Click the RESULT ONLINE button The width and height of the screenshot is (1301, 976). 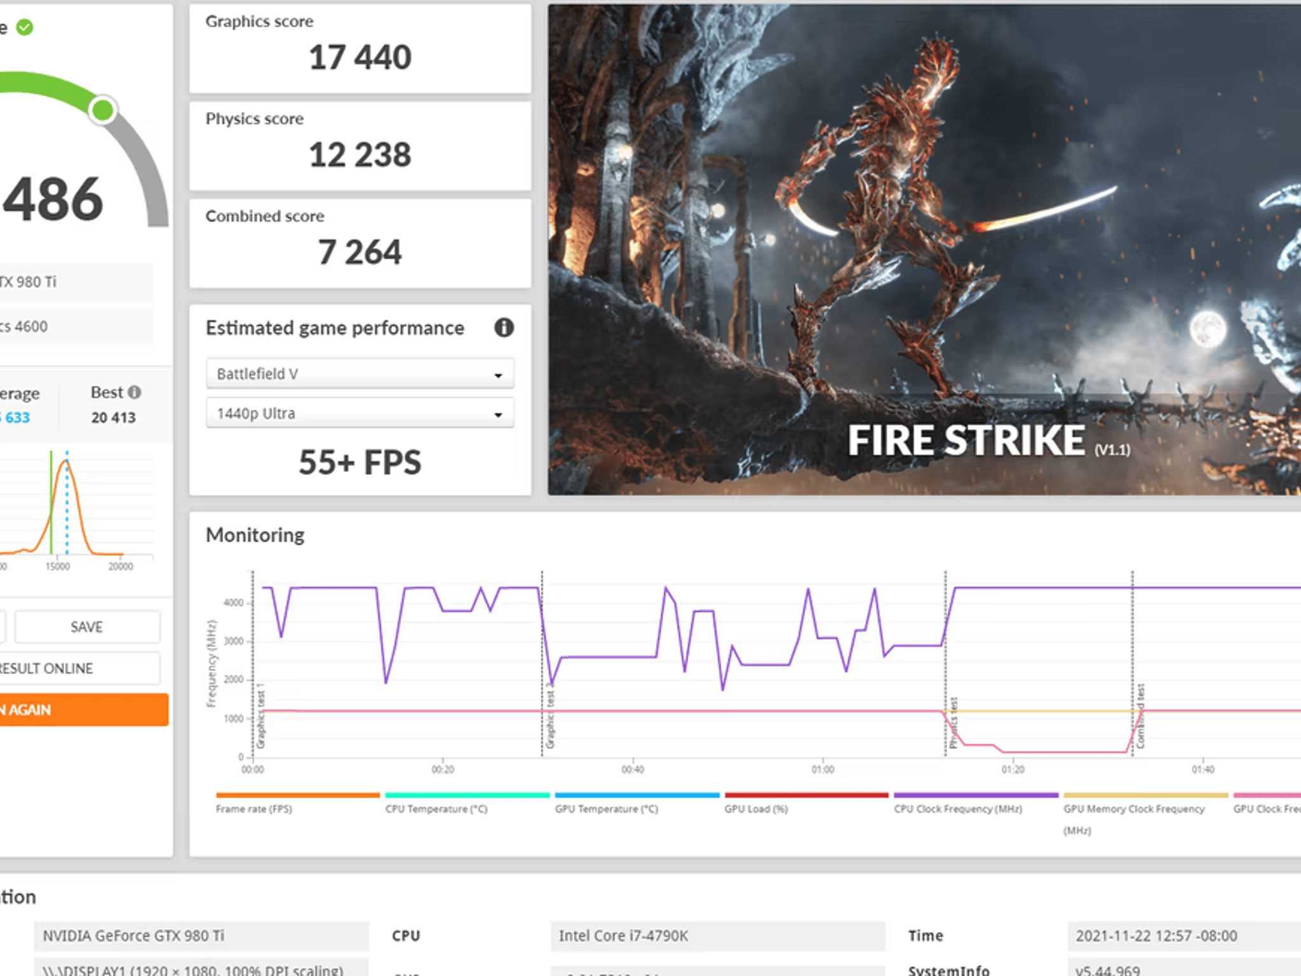point(79,668)
